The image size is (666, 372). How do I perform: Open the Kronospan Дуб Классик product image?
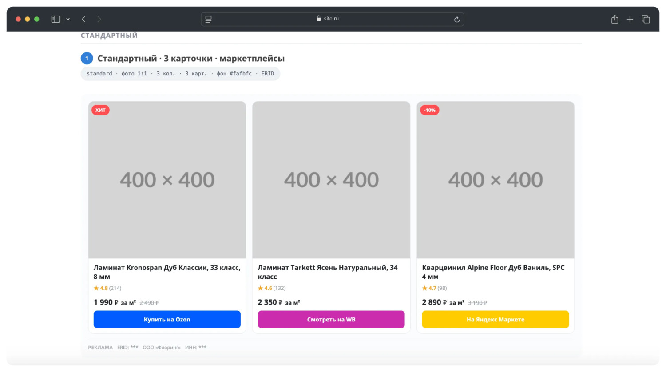coord(167,180)
